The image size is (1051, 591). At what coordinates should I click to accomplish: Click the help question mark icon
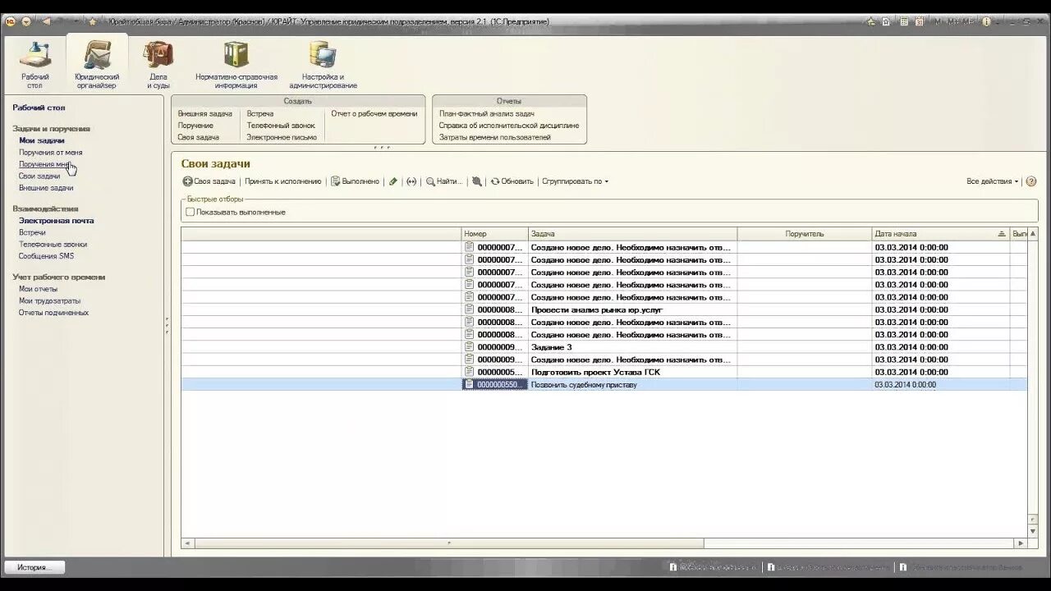pyautogui.click(x=1031, y=181)
